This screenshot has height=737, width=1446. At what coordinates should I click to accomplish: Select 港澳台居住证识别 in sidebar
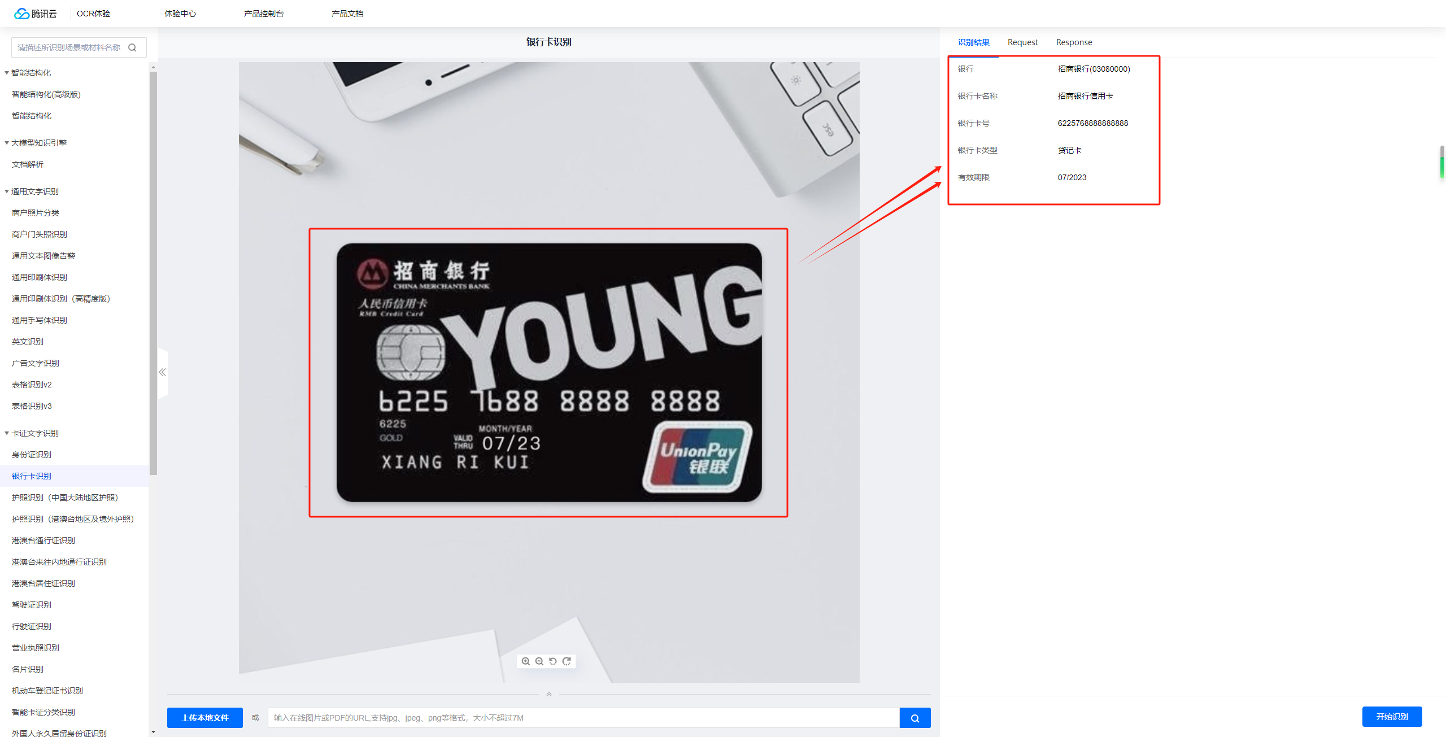click(x=43, y=583)
